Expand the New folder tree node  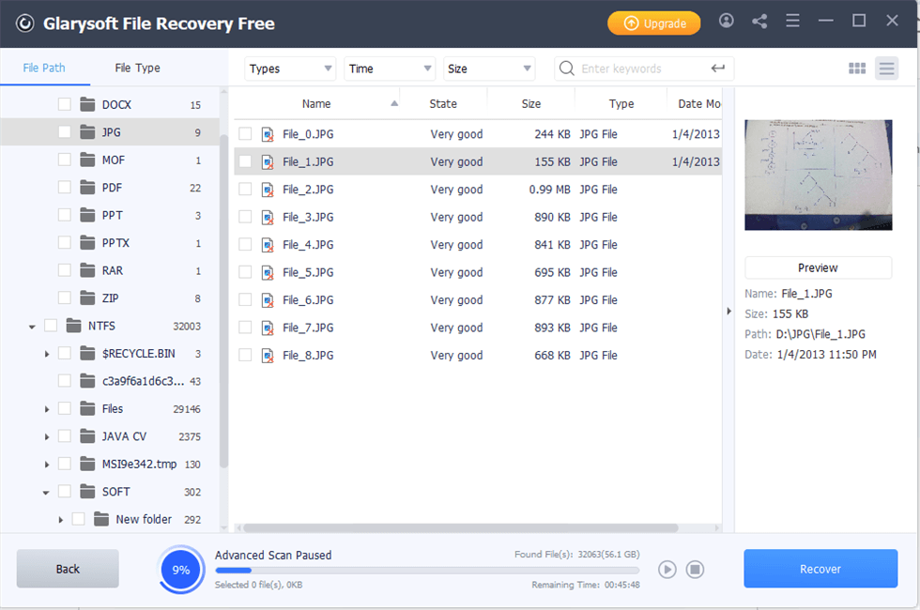point(60,519)
